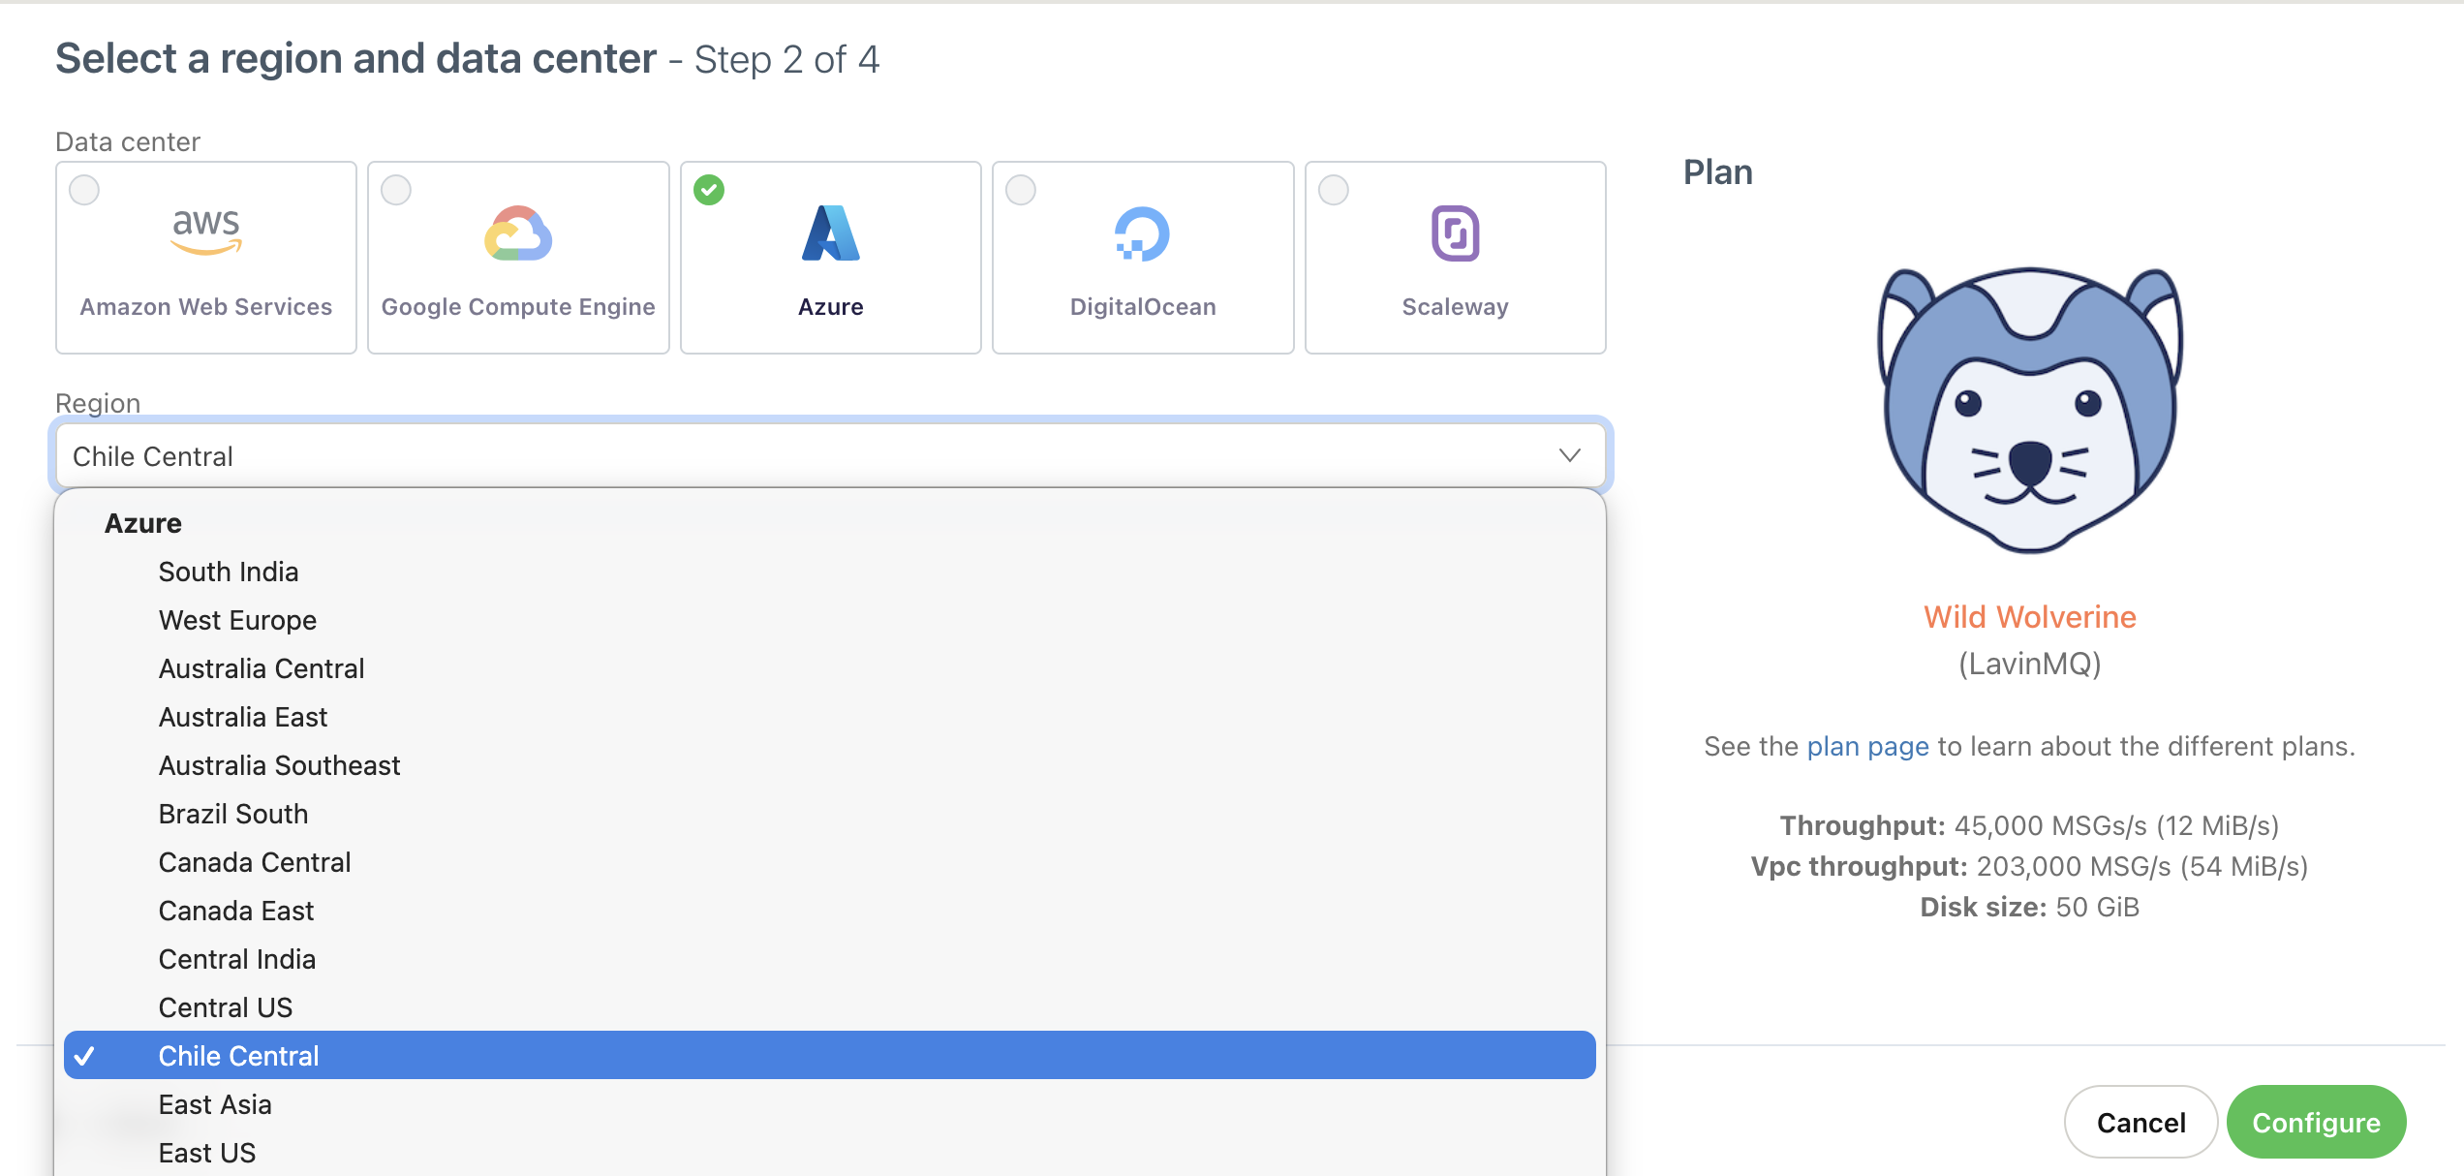Choose Brazil South from region list
2464x1176 pixels.
coord(233,814)
